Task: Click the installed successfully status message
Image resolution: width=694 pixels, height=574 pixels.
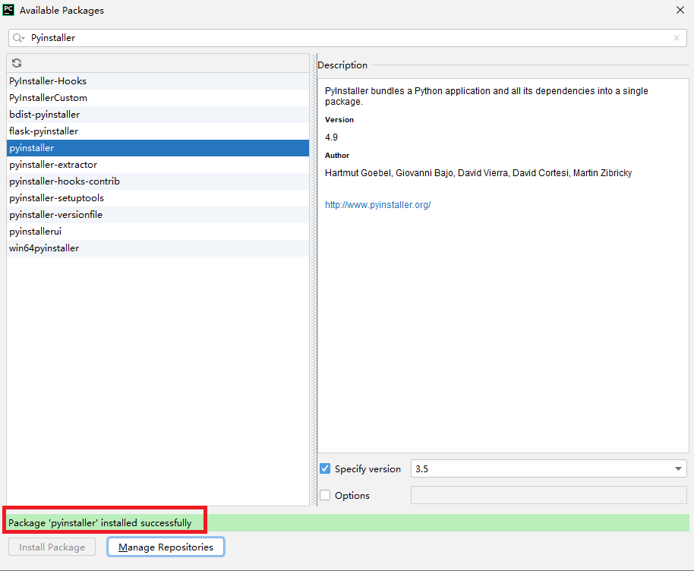Action: [100, 523]
